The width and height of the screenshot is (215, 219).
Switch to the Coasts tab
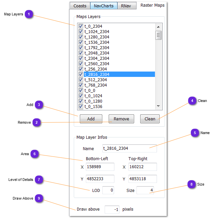(80, 6)
